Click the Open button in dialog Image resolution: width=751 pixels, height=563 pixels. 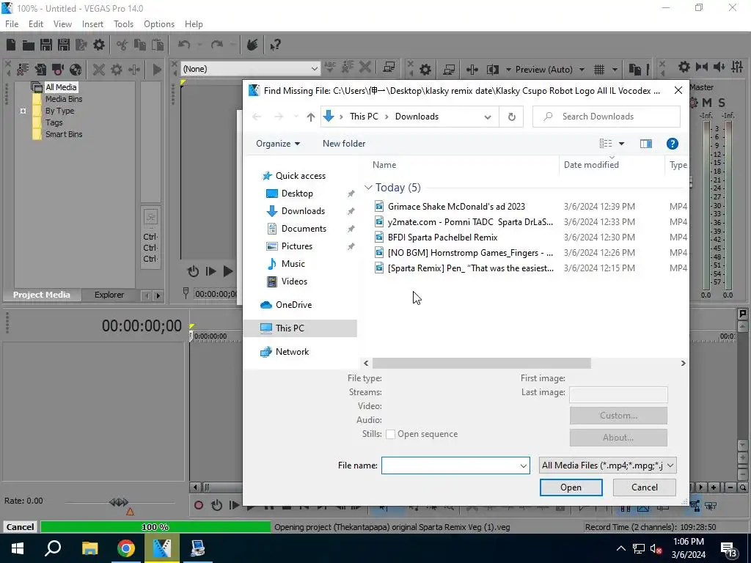[x=571, y=487]
